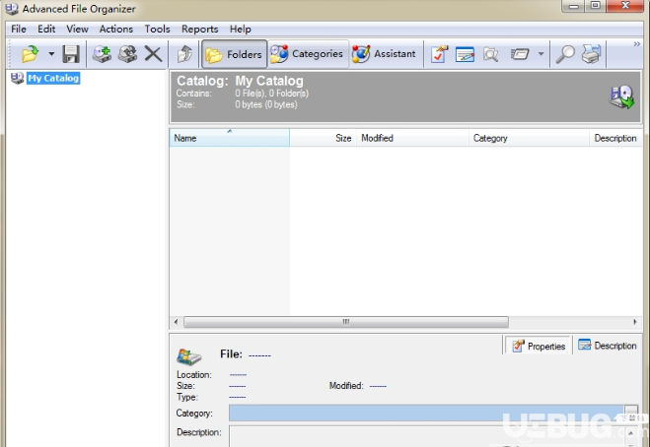Save catalog with the floppy disk icon

(71, 54)
